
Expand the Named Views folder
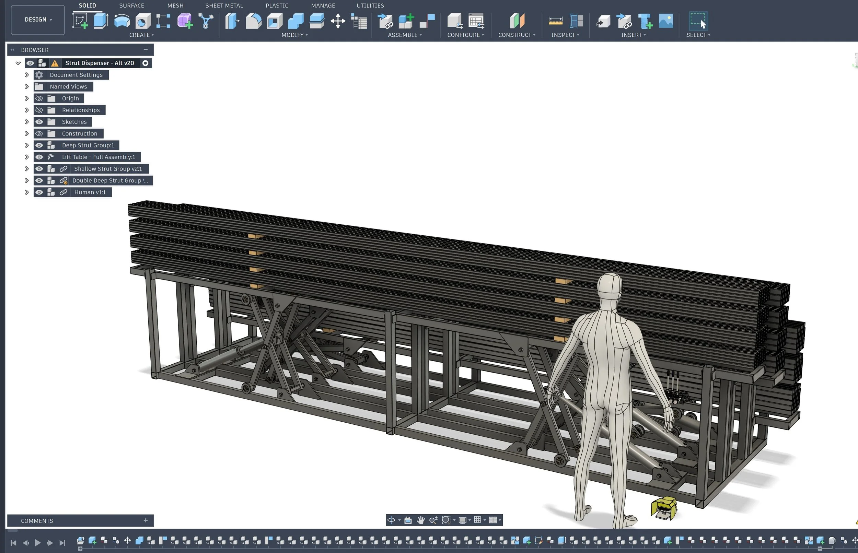pyautogui.click(x=26, y=86)
